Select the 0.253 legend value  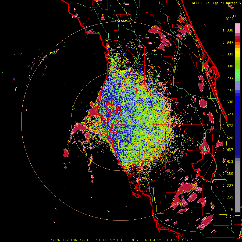coord(228,197)
